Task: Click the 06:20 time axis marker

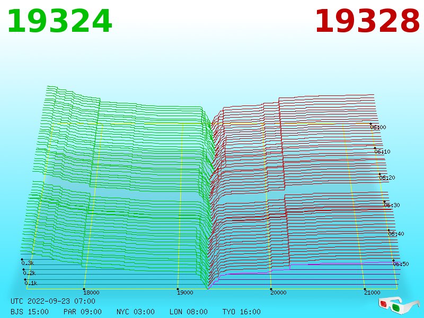Action: (x=387, y=178)
